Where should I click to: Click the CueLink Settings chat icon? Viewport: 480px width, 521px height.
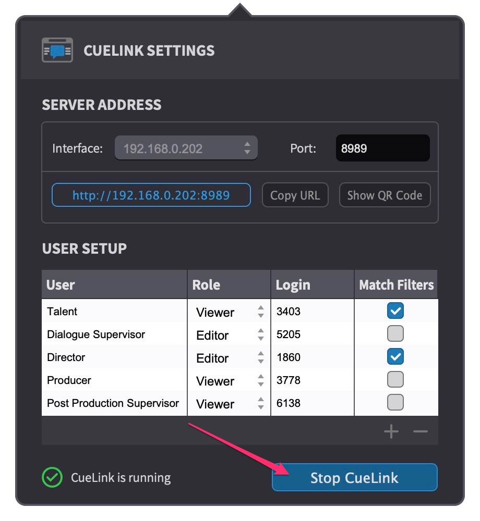pyautogui.click(x=57, y=50)
